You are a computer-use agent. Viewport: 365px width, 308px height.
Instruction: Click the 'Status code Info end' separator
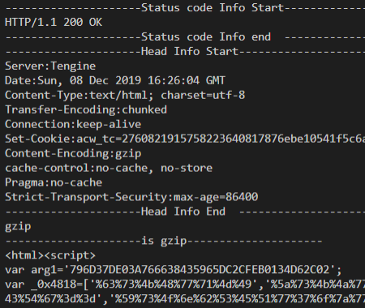(x=185, y=36)
